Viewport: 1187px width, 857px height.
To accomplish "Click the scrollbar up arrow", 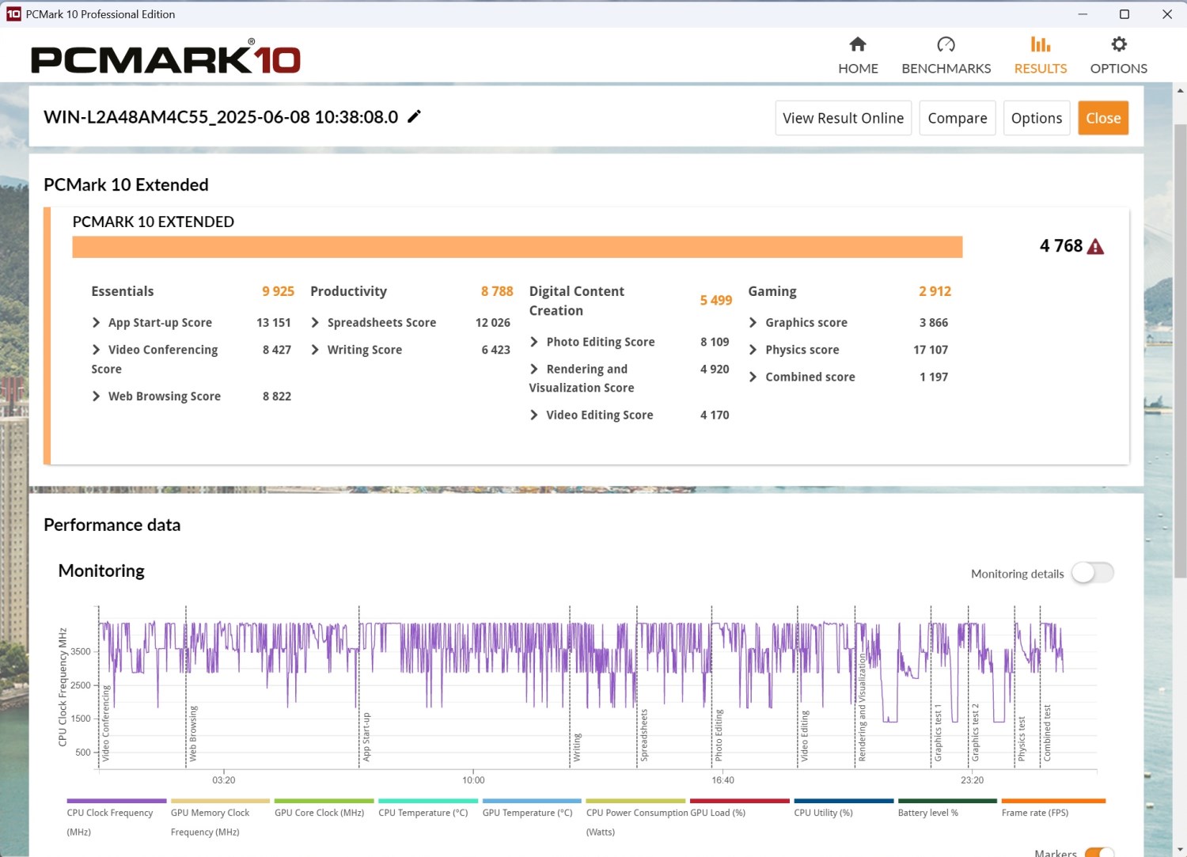I will click(x=1180, y=90).
